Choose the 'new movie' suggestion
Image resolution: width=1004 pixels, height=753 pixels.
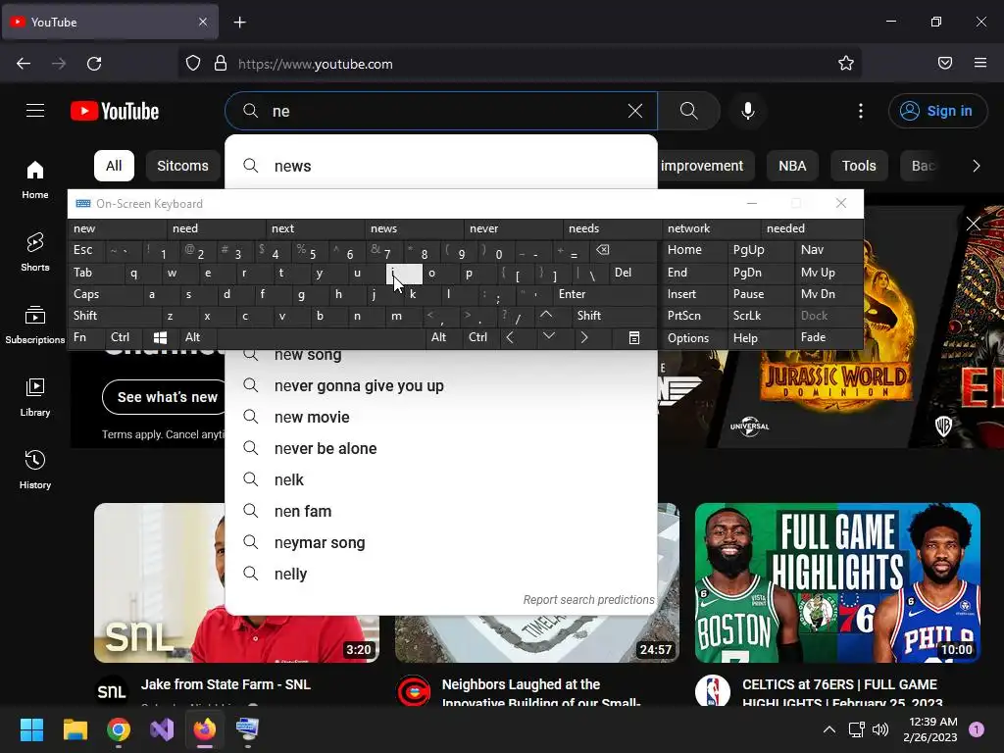pyautogui.click(x=441, y=418)
